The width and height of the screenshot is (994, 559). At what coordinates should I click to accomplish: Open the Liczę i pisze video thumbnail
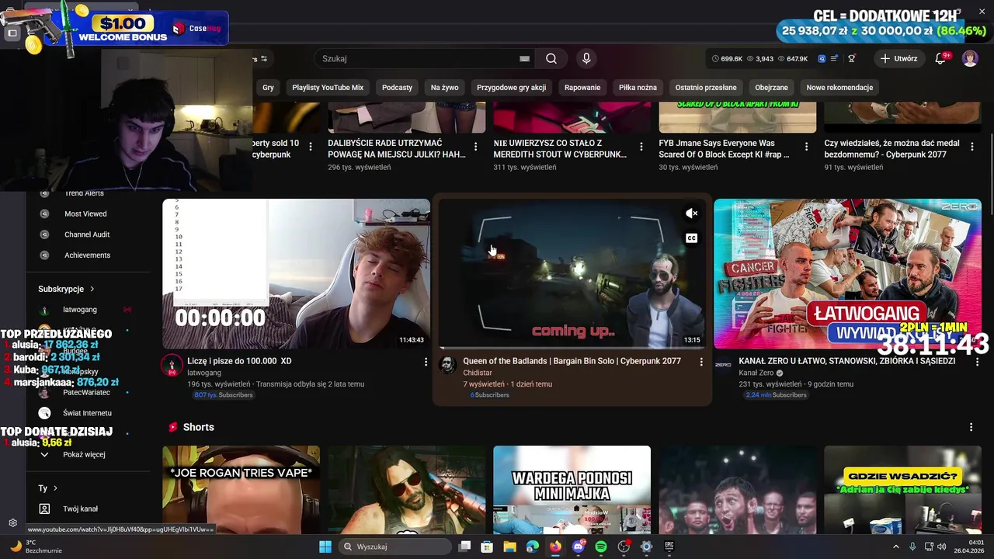click(x=296, y=274)
